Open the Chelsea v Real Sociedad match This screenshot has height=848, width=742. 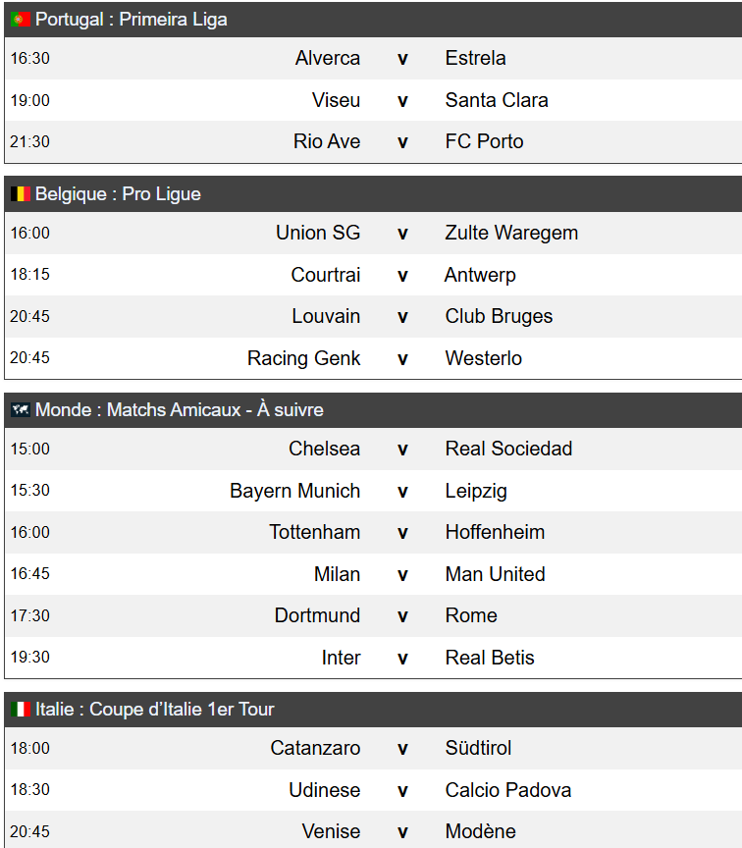click(x=373, y=449)
